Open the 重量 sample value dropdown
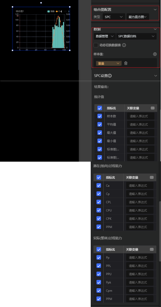Image resolution: width=161 pixels, height=307 pixels. [109, 63]
